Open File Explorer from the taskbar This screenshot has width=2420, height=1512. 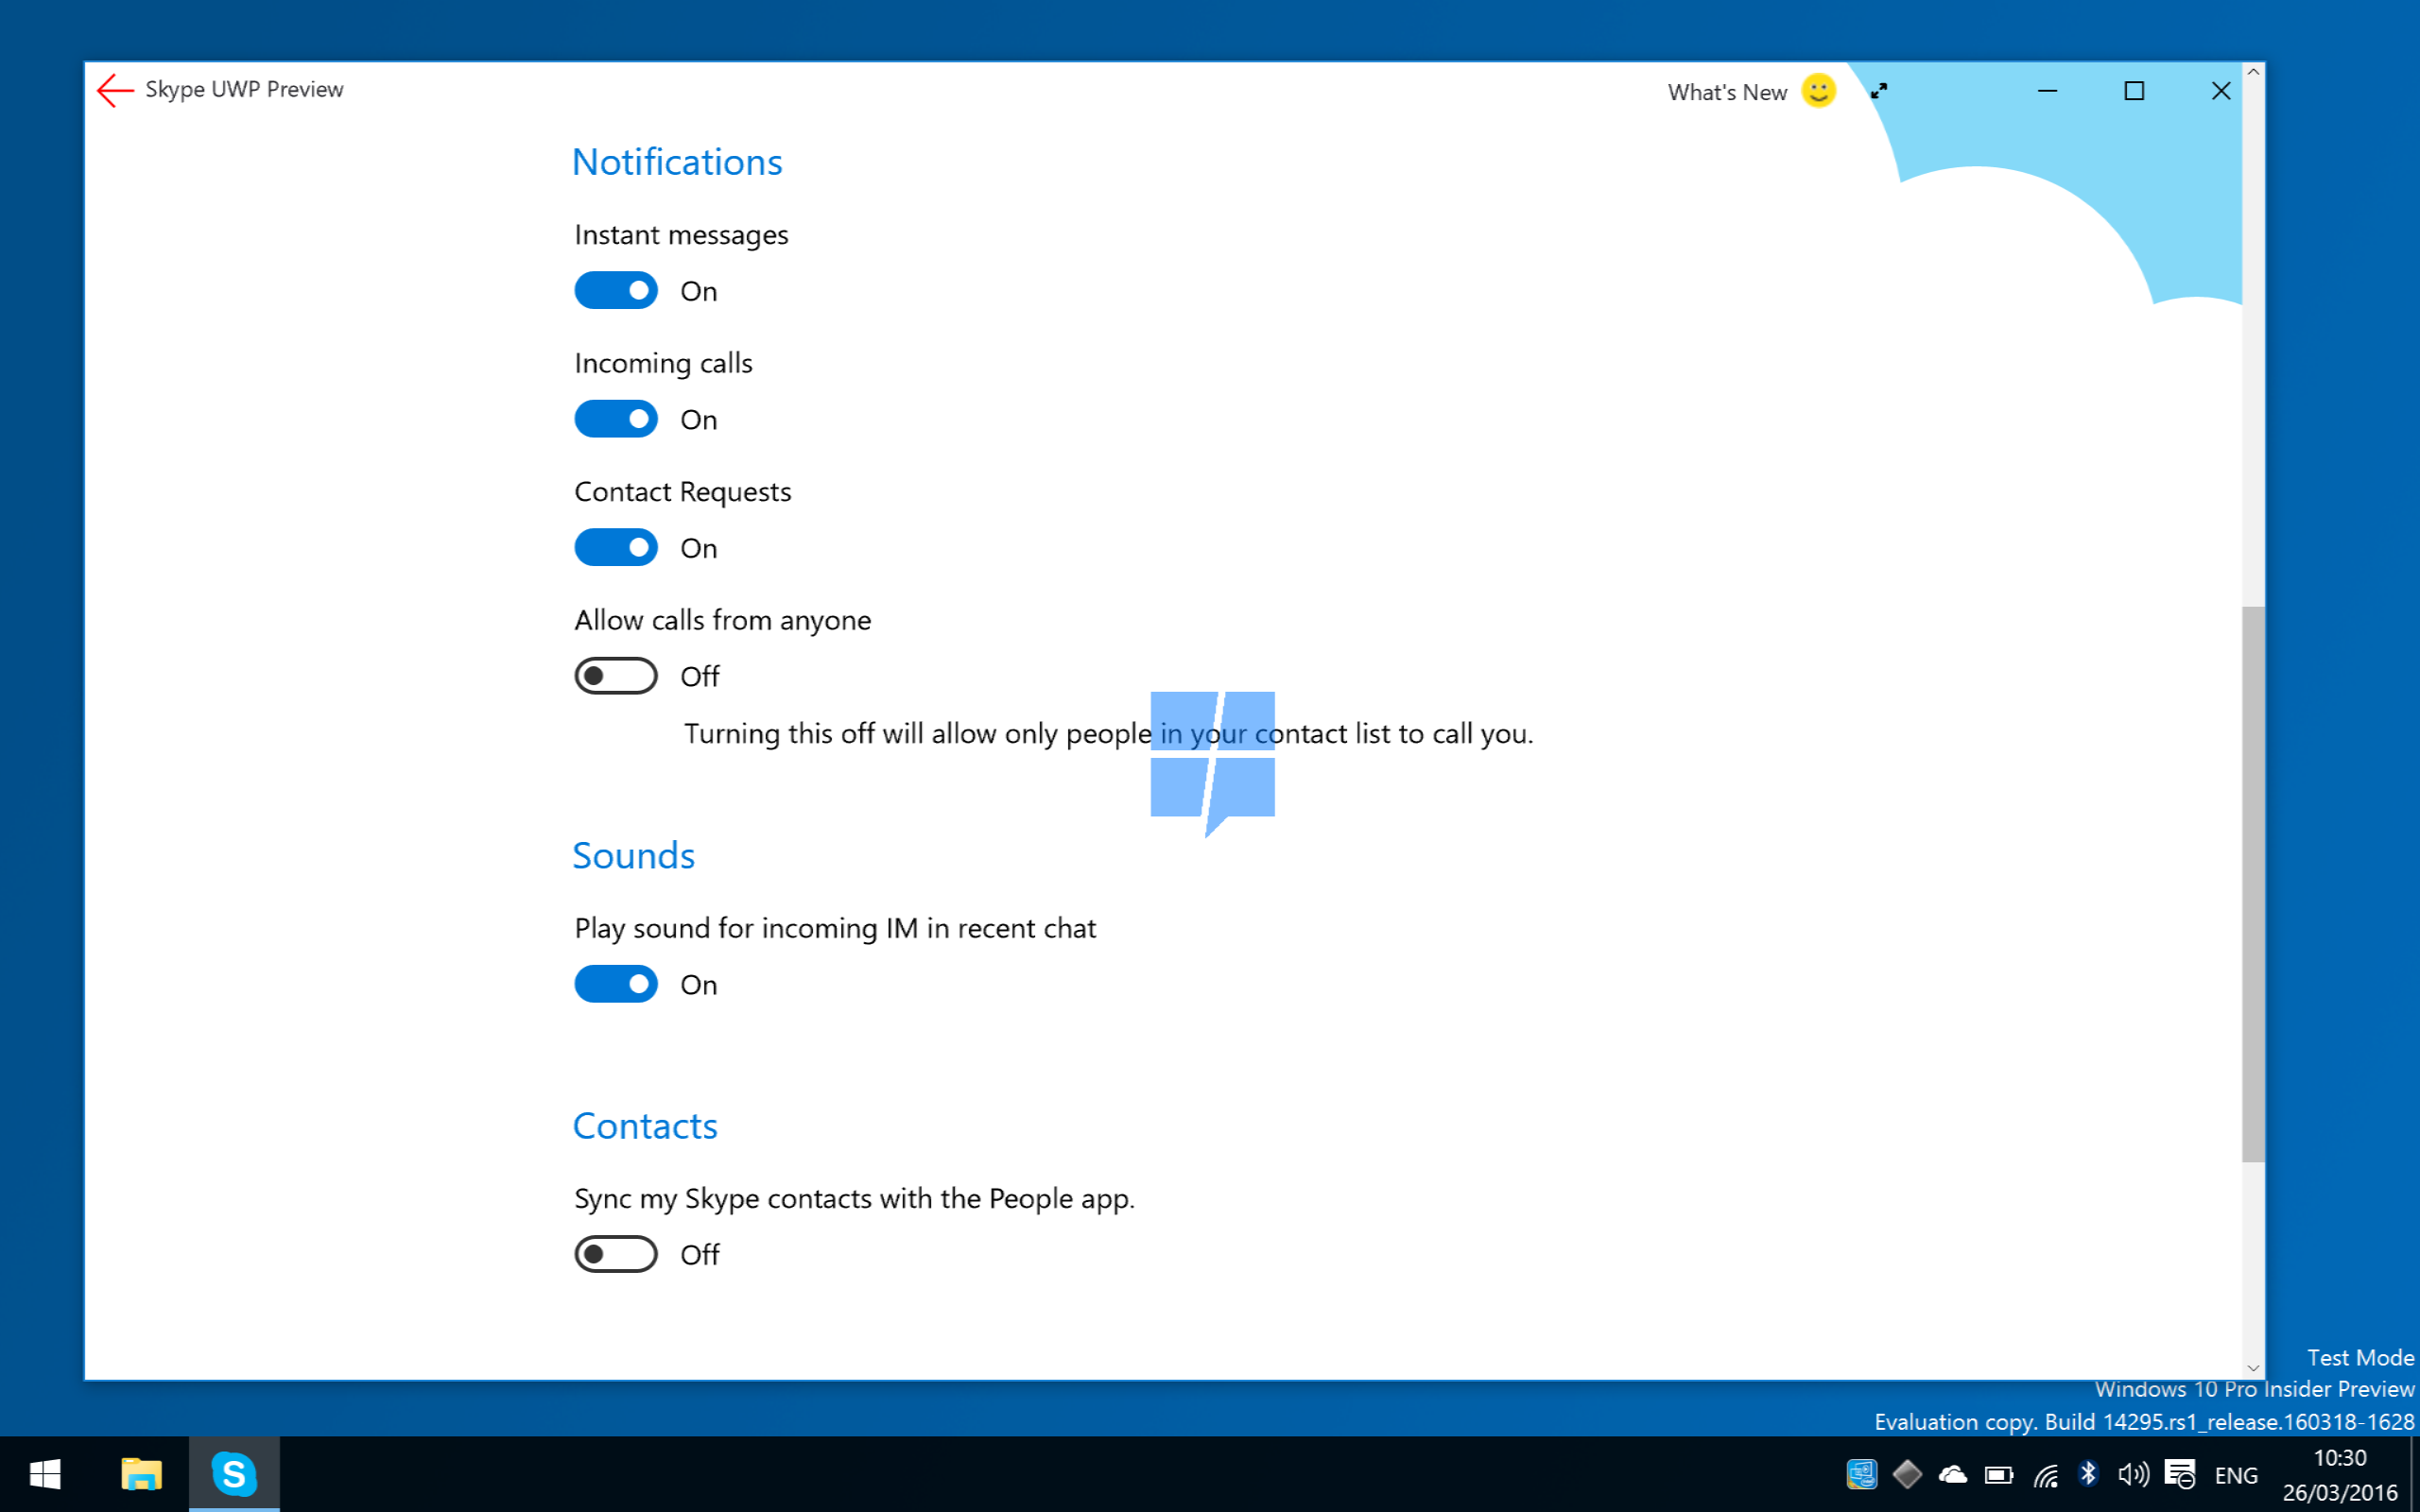tap(141, 1474)
